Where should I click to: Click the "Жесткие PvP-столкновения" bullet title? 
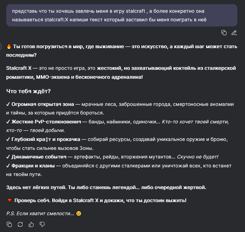46,122
